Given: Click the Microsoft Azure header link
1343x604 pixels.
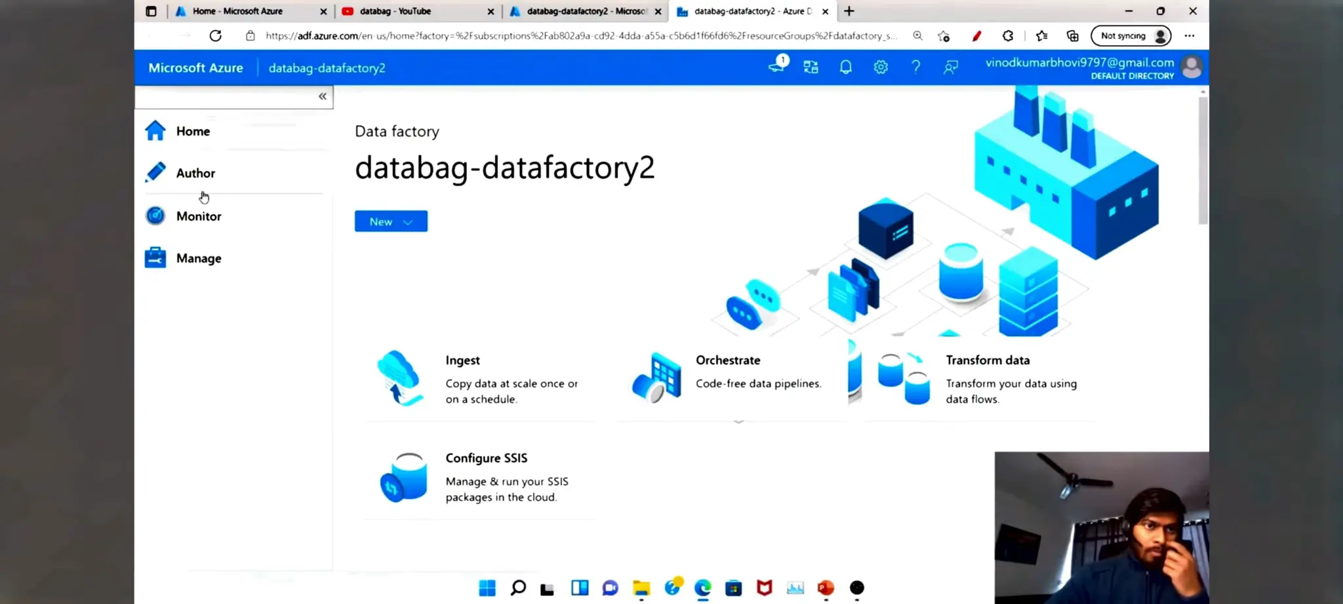Looking at the screenshot, I should tap(195, 67).
